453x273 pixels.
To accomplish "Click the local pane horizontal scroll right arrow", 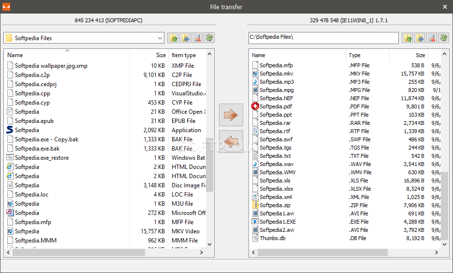I will coord(202,253).
